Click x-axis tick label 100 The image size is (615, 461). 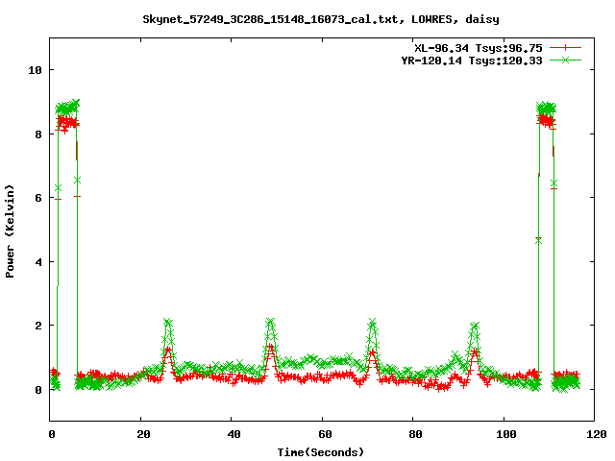click(x=506, y=434)
